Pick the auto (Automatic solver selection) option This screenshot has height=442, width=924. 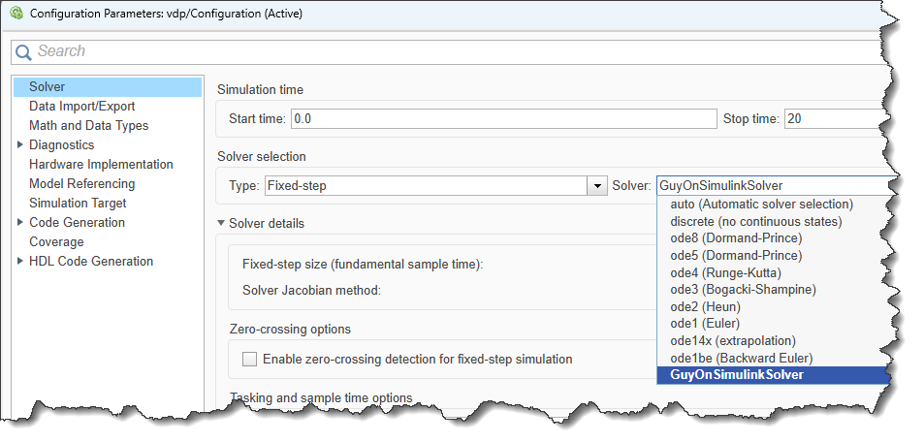[761, 204]
